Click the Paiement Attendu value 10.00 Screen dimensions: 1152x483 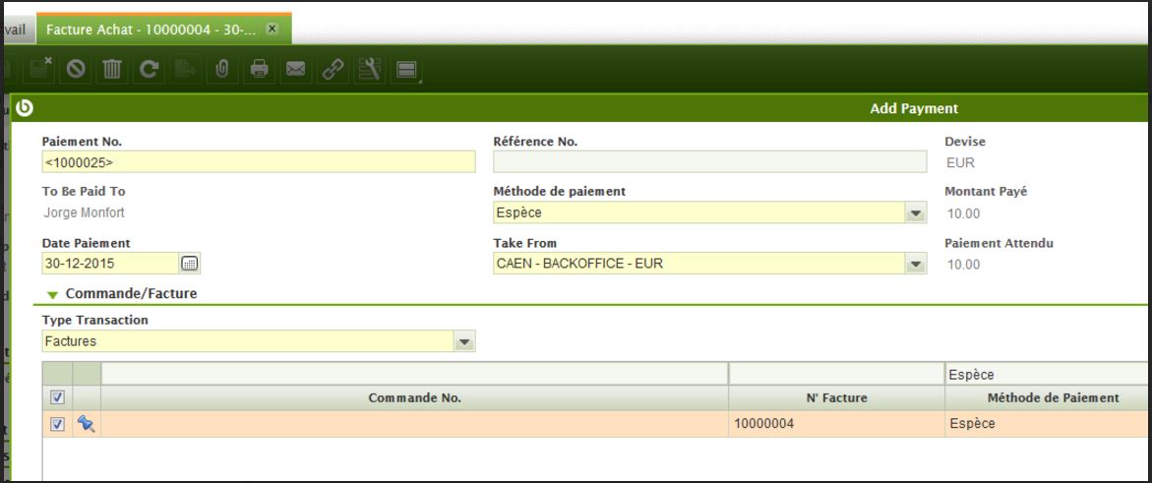click(963, 265)
